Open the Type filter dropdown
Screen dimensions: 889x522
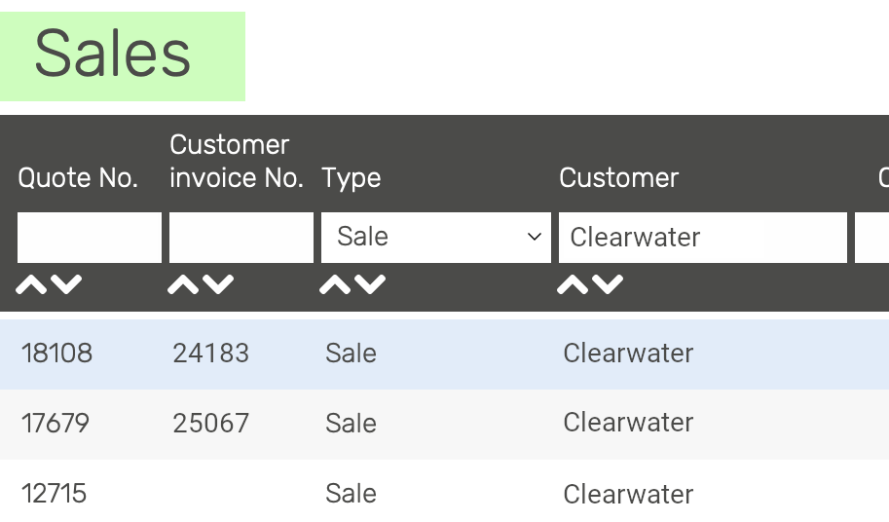point(435,238)
